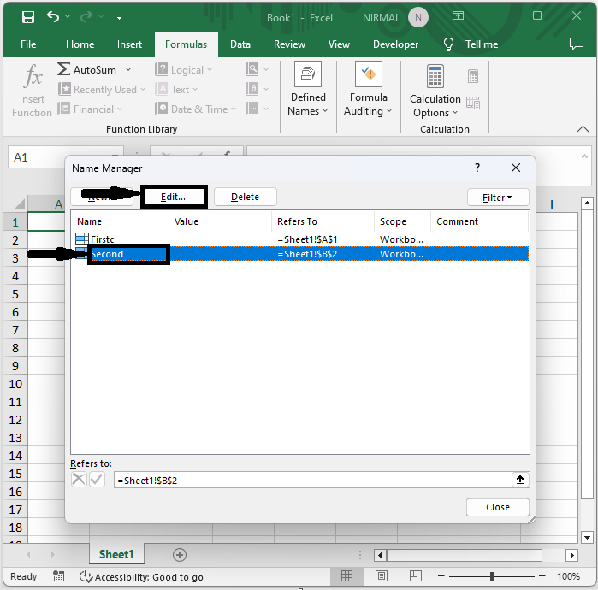Open the Logical functions dropdown
Screen dimensions: 598x590
pyautogui.click(x=184, y=70)
